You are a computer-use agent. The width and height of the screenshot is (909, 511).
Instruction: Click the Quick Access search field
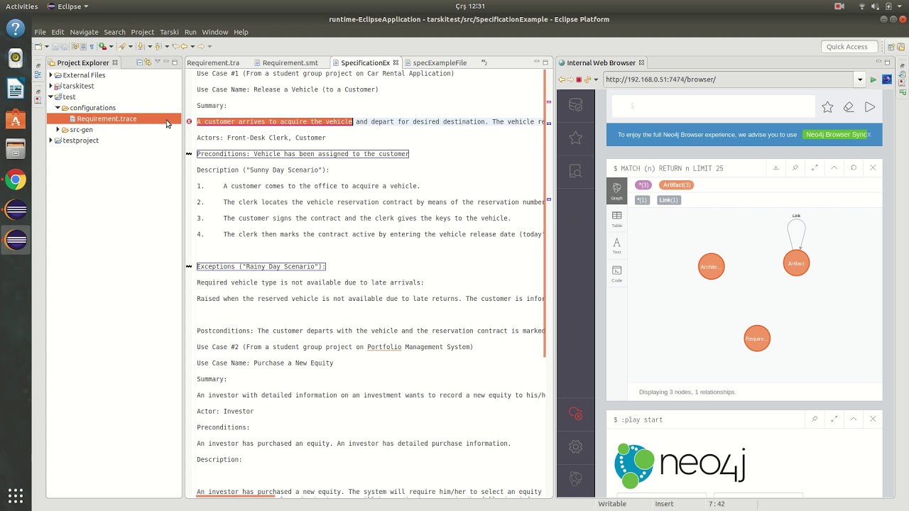tap(847, 47)
